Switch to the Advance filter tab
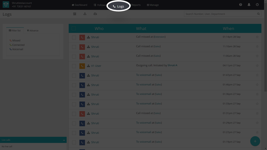The image size is (267, 150). [33, 30]
